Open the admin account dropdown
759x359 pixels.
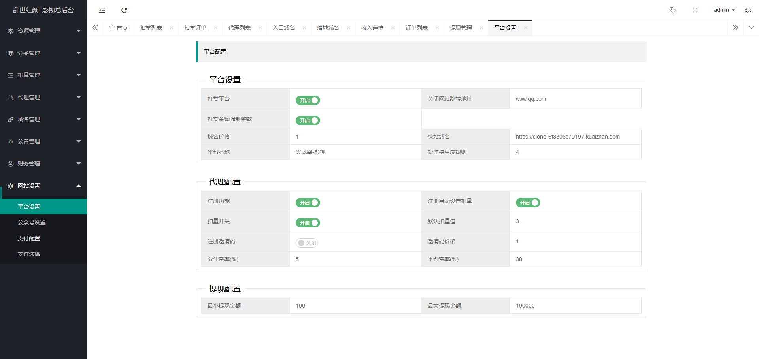tap(725, 10)
